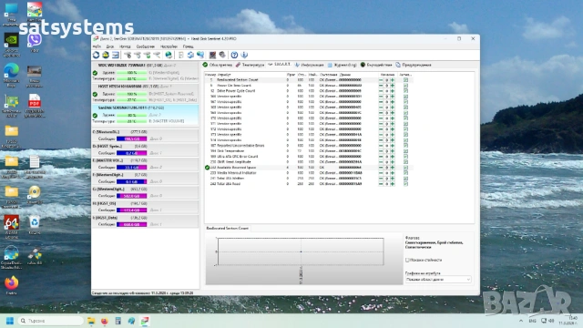Click the minus offset button in Reallocated Sectors Count row
The width and height of the screenshot is (583, 328).
pyautogui.click(x=381, y=80)
